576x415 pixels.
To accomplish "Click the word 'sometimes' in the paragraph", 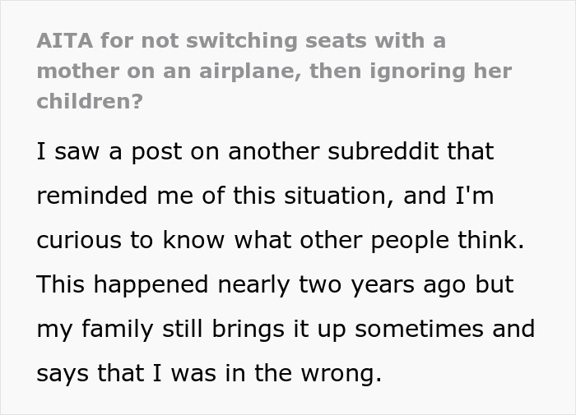I will [x=408, y=330].
